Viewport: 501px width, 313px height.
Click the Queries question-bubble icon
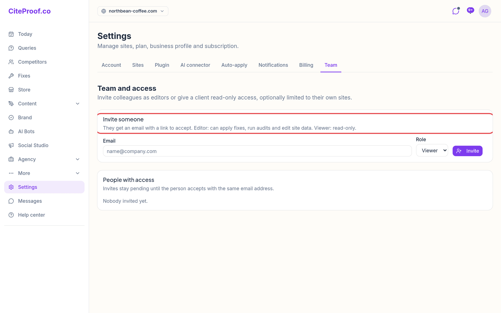(x=11, y=48)
